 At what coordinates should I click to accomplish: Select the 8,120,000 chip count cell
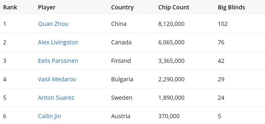pos(171,24)
